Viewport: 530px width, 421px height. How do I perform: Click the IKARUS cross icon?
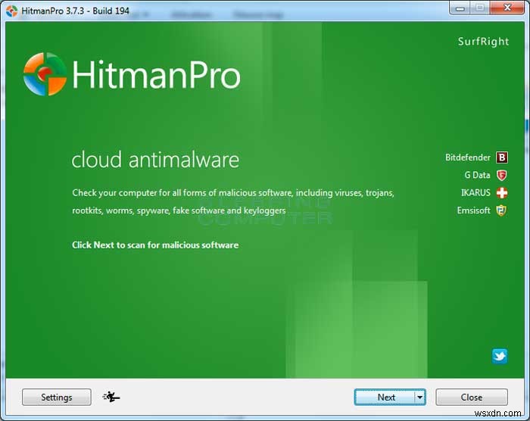point(502,193)
